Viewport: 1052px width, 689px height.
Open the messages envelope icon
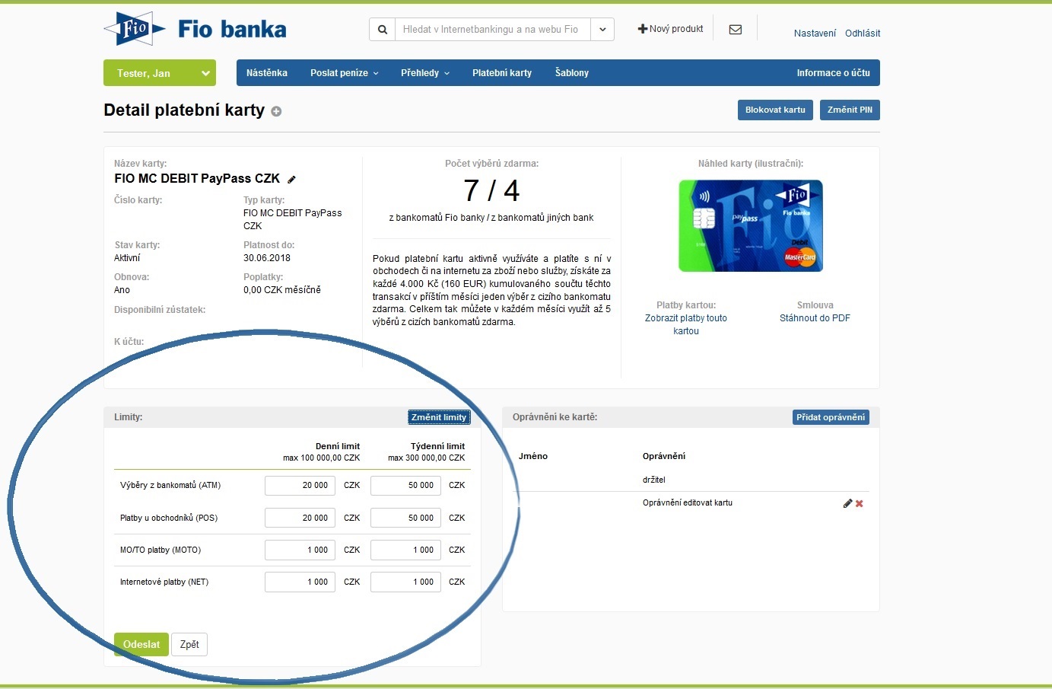pyautogui.click(x=736, y=30)
